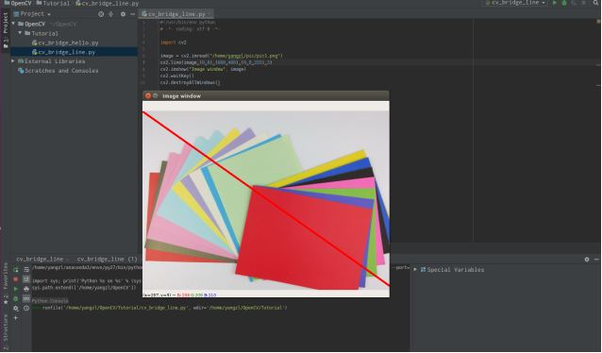
Task: Open console history clock icon
Action: [26, 308]
